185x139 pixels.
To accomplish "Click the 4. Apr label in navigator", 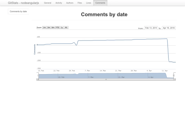I will (x=151, y=77).
